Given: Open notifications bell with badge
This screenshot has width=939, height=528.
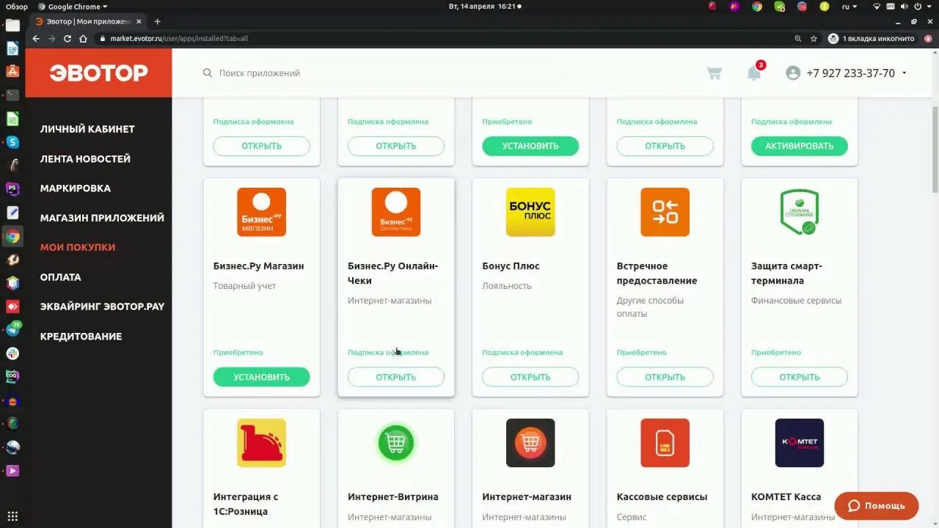Looking at the screenshot, I should click(755, 72).
